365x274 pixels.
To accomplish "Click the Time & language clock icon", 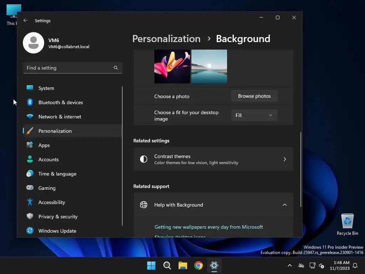I will point(30,174).
